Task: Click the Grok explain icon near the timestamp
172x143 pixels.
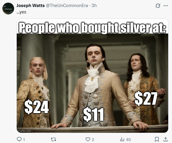Action: (x=158, y=6)
